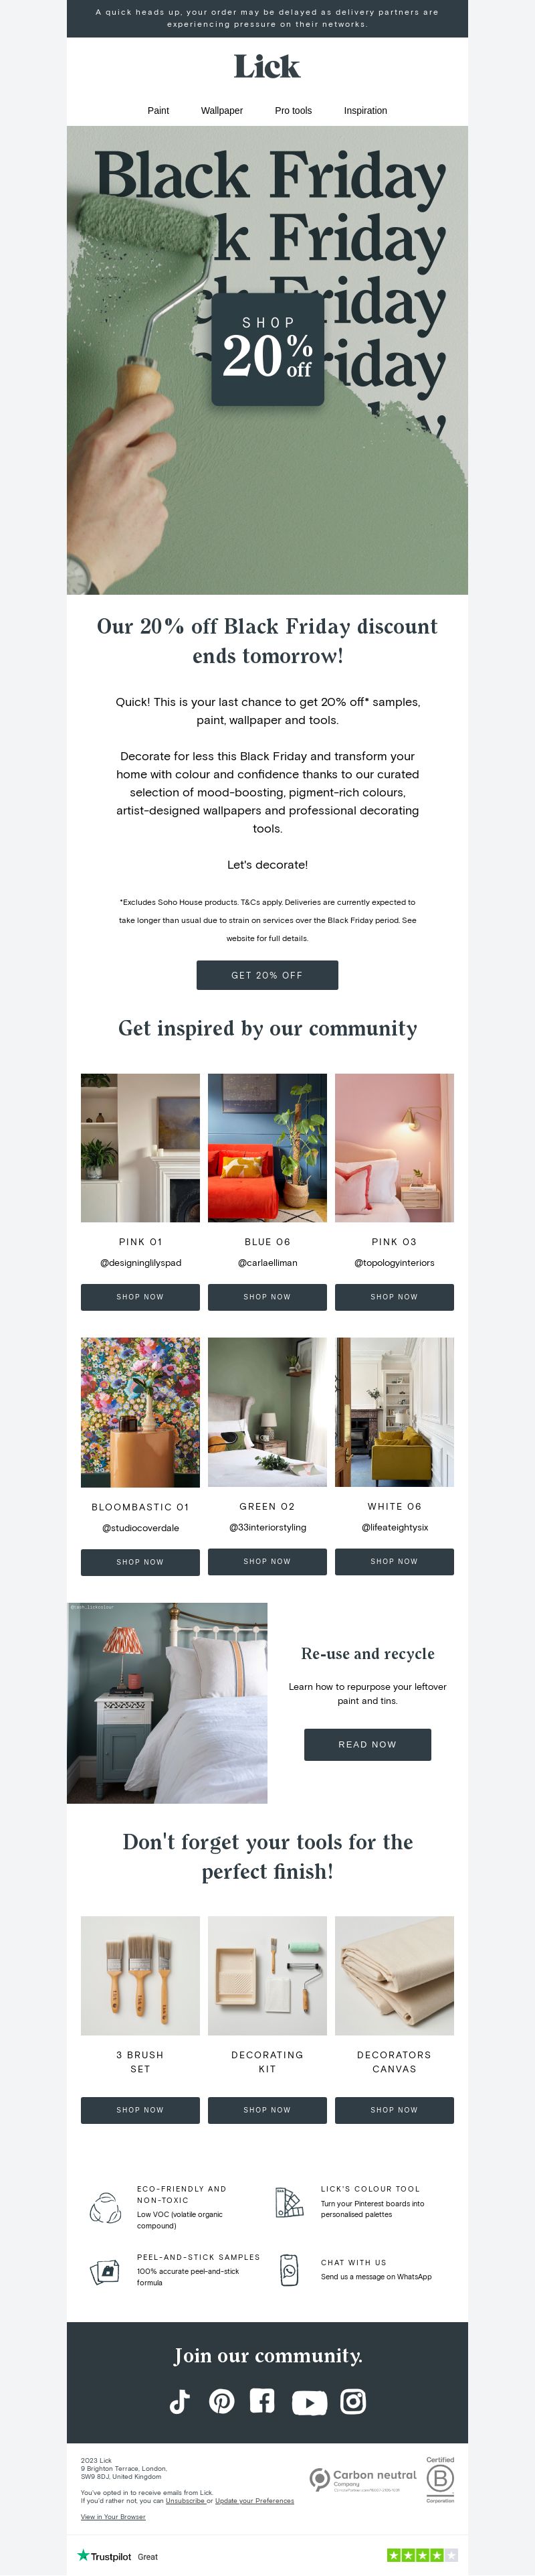
Task: Click SHOP NOW under Decorating Kit
Action: (x=267, y=2110)
